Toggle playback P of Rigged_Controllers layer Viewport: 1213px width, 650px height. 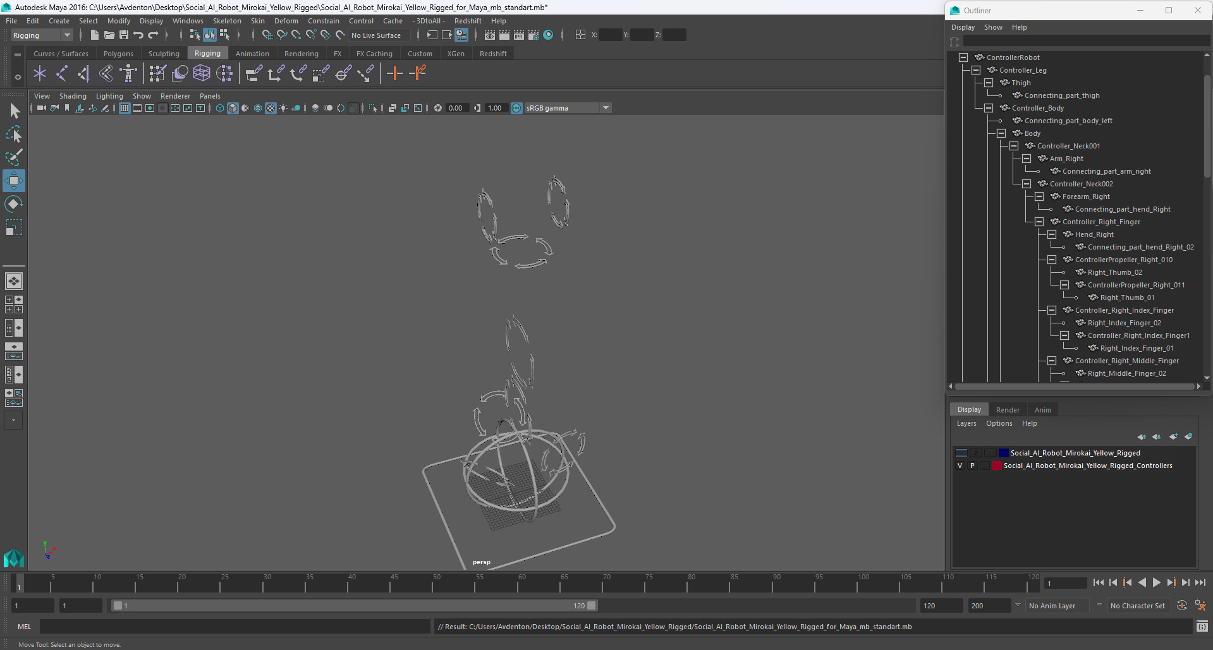click(x=973, y=466)
